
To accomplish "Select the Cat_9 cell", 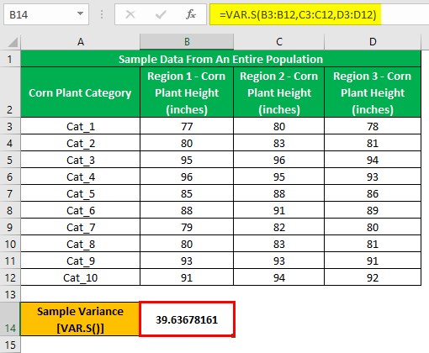I will 80,261.
